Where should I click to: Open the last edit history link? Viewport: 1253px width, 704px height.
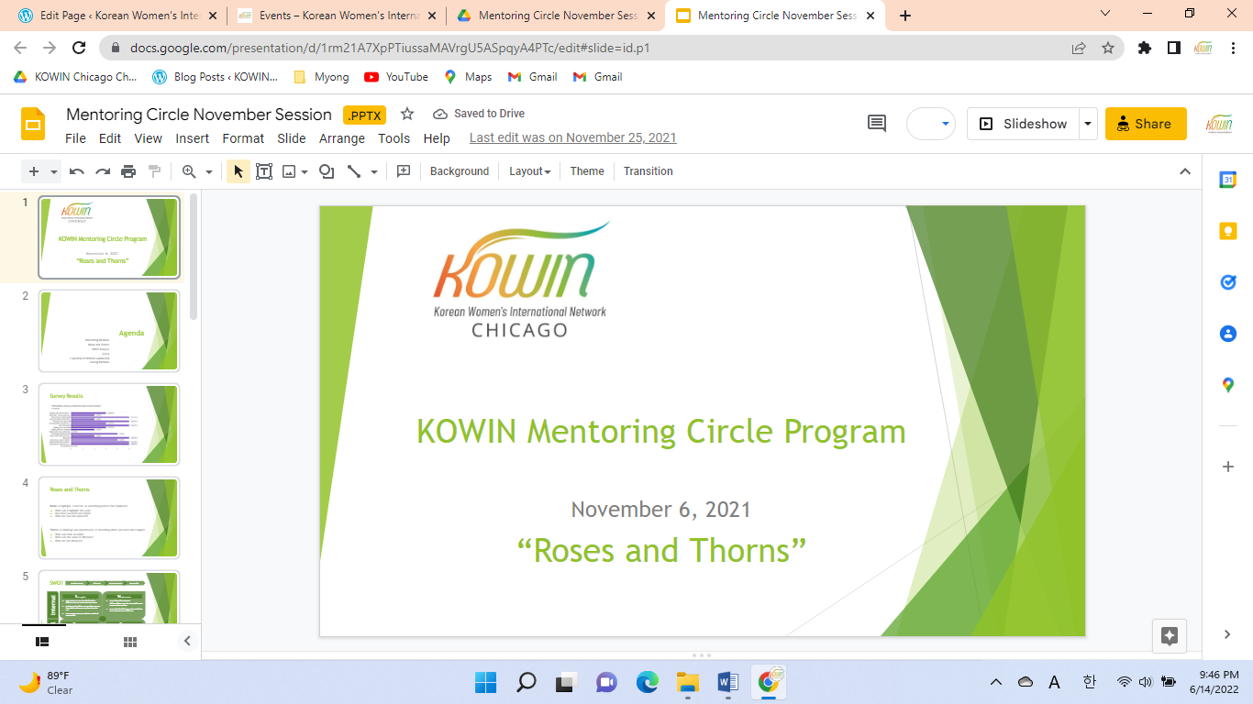pyautogui.click(x=572, y=138)
